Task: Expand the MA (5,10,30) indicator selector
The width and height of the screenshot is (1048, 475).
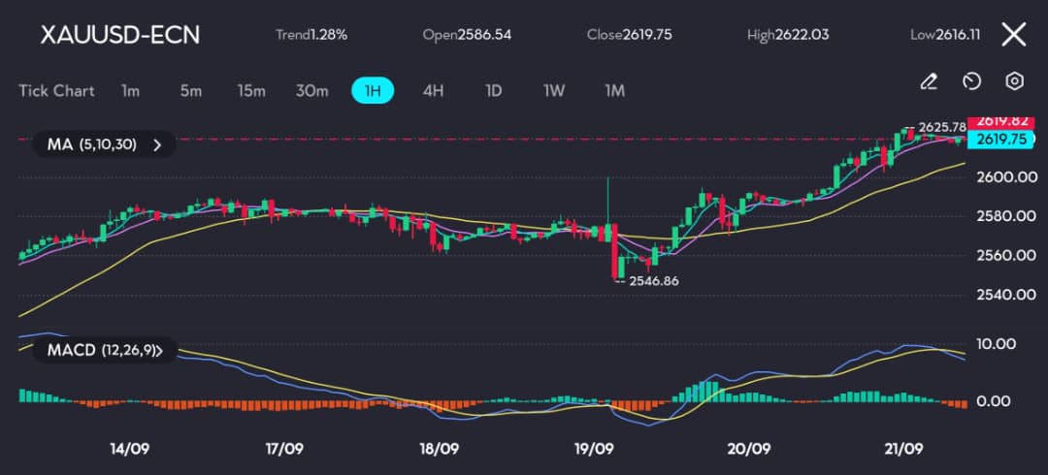Action: tap(104, 144)
